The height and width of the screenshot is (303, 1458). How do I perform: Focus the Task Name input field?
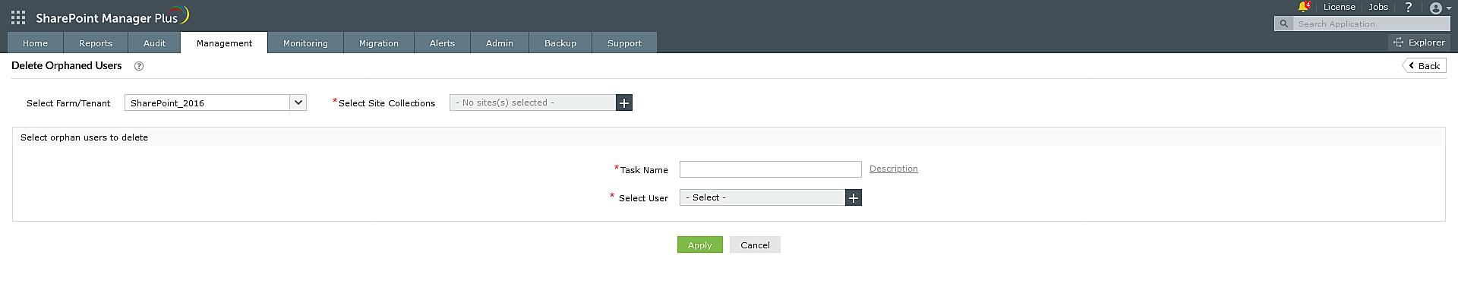point(771,169)
